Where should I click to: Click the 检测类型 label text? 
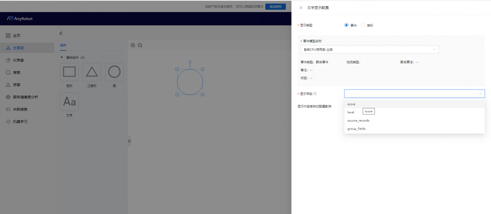click(353, 62)
